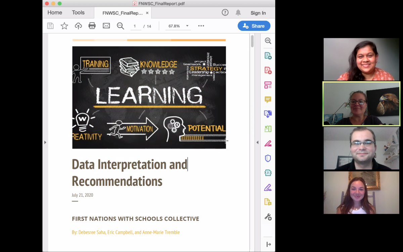Screen dimensions: 403x252
Task: Select the video tile of the woman in white top
Action: click(361, 193)
